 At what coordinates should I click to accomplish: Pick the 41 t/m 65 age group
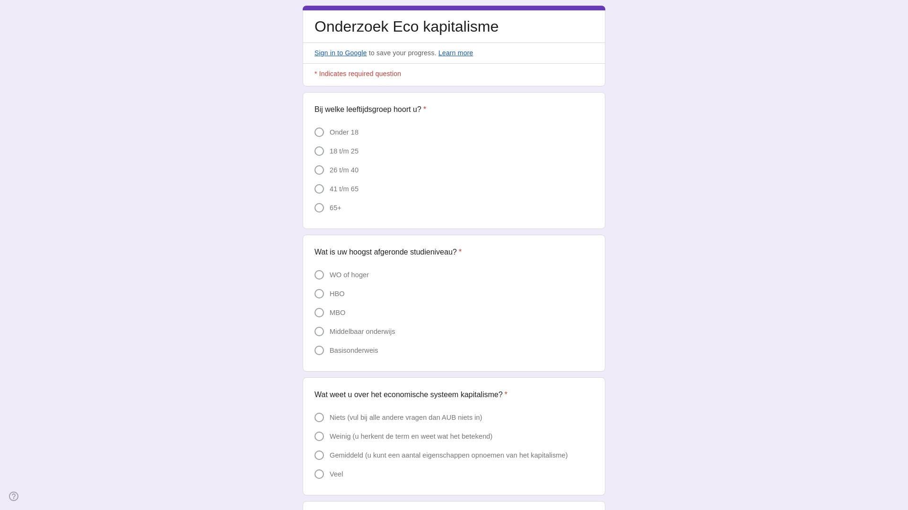pos(319,189)
